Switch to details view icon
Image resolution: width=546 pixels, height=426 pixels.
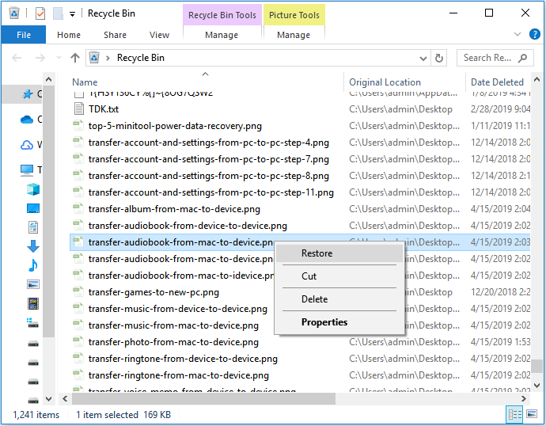[515, 414]
